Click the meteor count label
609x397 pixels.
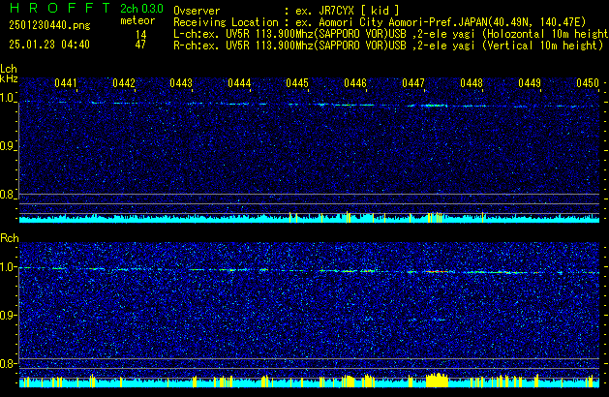137,20
